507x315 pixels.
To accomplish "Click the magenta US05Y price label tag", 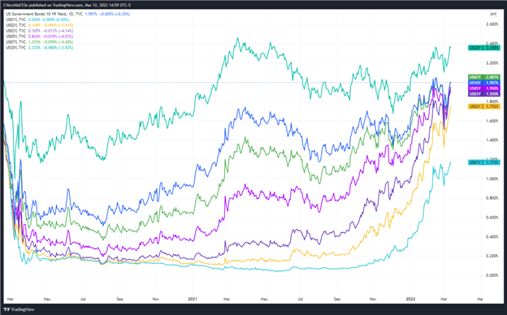I will 484,88.
